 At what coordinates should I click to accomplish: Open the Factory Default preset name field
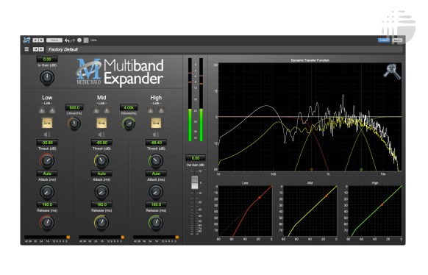coord(224,49)
